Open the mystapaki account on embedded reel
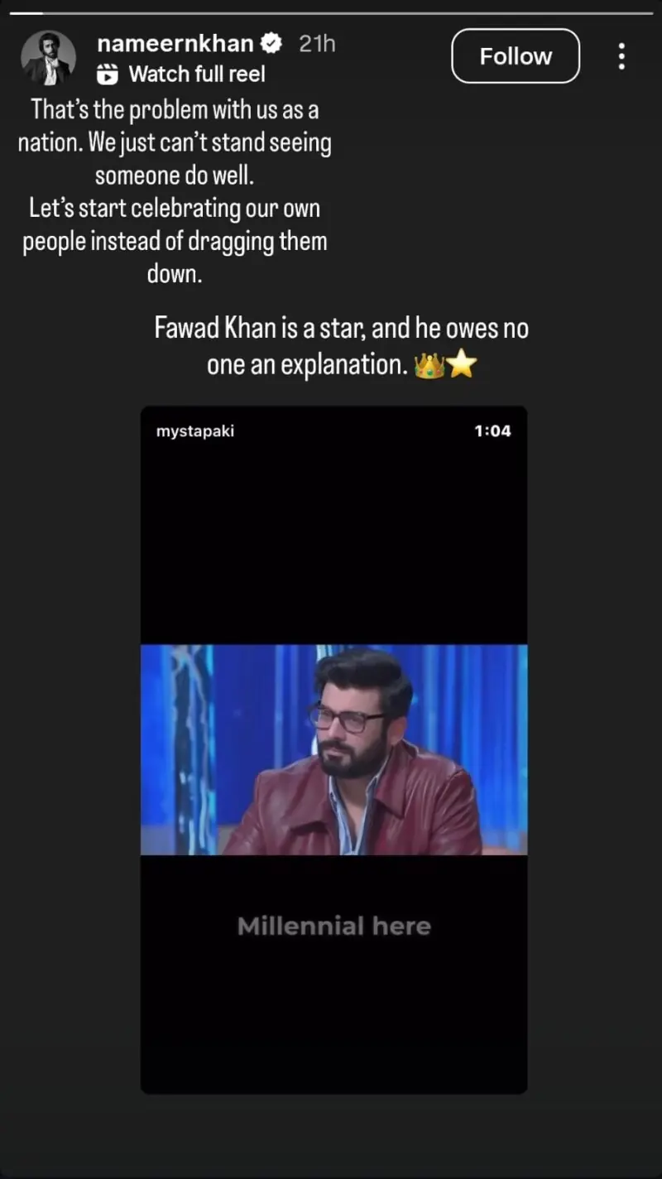 coord(195,431)
